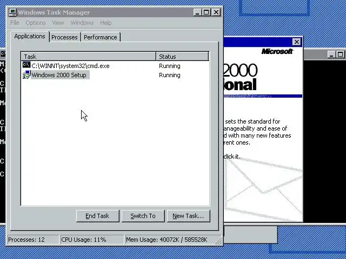The height and width of the screenshot is (259, 346).
Task: Click the Microsoft logo in splash window
Action: point(277,52)
